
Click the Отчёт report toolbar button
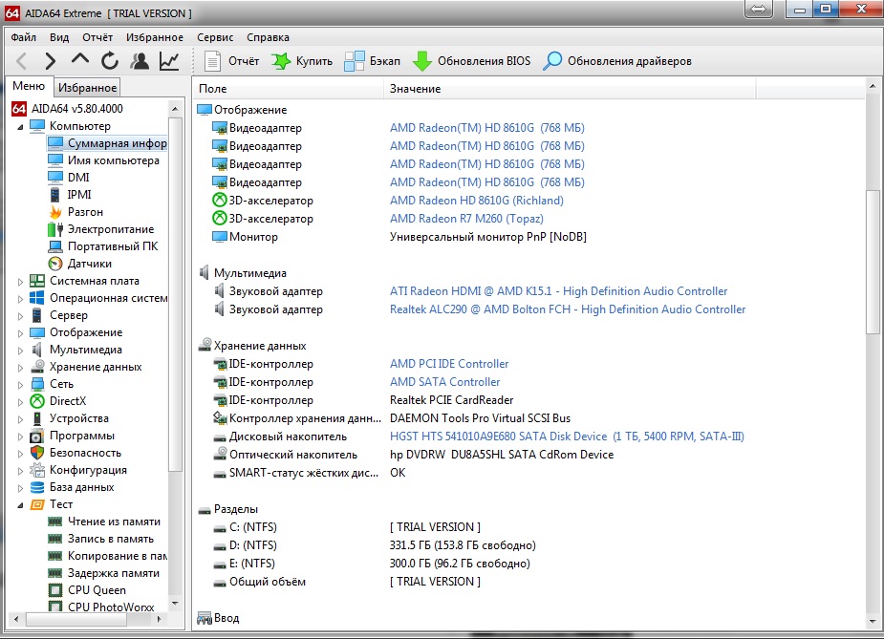(231, 61)
